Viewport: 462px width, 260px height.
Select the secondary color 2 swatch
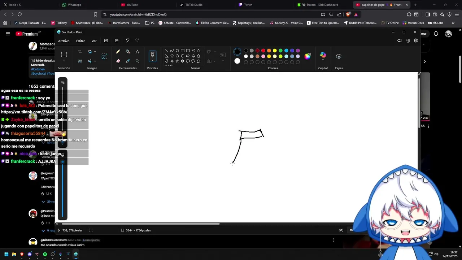[237, 61]
